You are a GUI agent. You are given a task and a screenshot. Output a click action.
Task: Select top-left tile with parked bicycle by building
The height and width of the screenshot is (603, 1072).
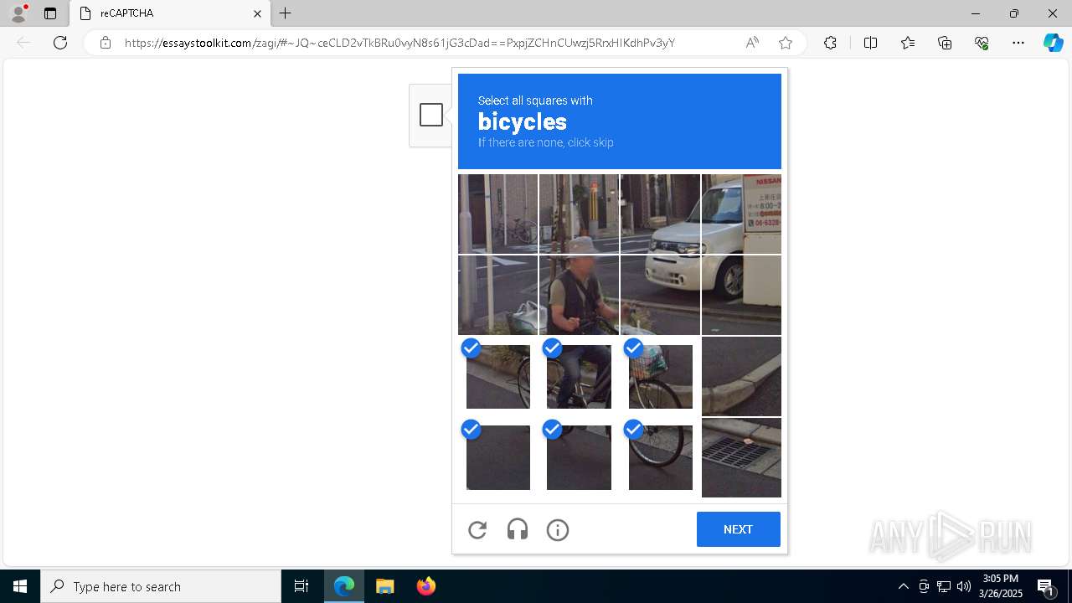498,214
